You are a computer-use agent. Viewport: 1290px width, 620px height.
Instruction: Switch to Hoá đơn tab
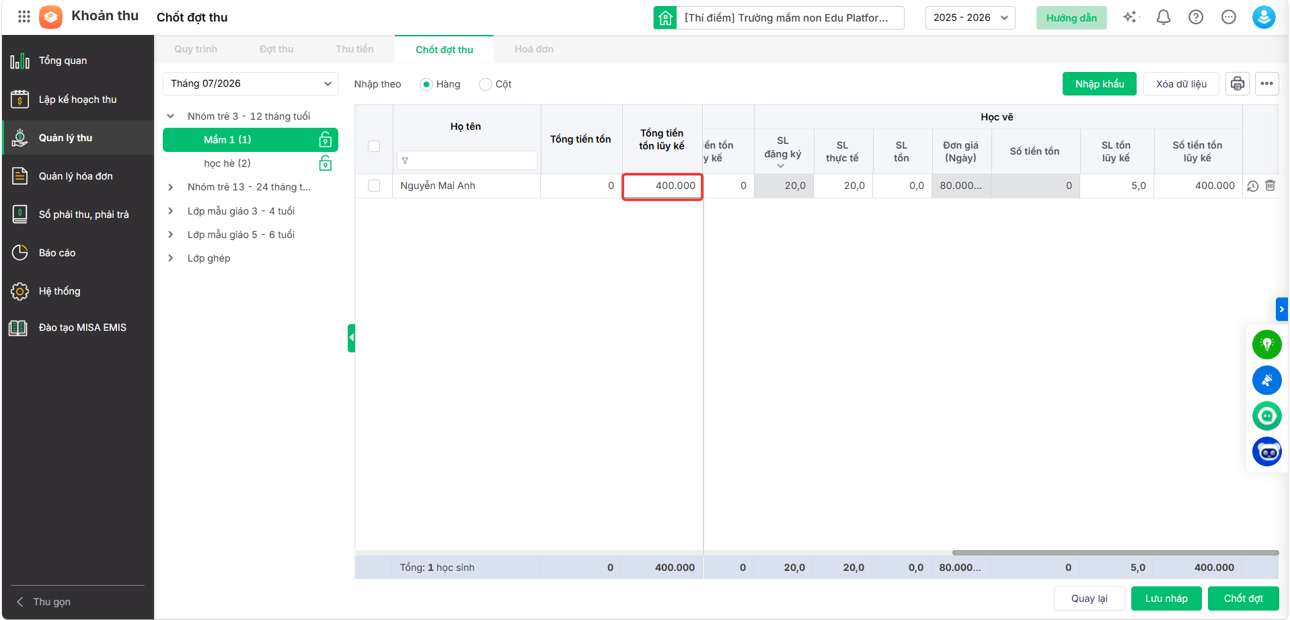(x=534, y=49)
